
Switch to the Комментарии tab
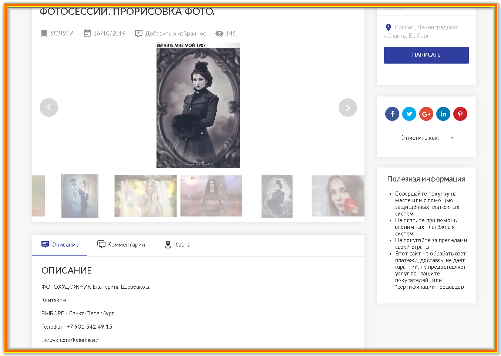121,245
